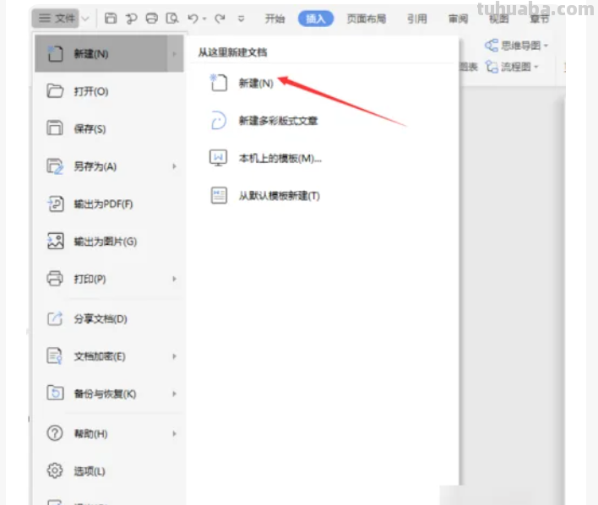The image size is (598, 505).
Task: Click the output as PDF toolbar icon
Action: [131, 18]
